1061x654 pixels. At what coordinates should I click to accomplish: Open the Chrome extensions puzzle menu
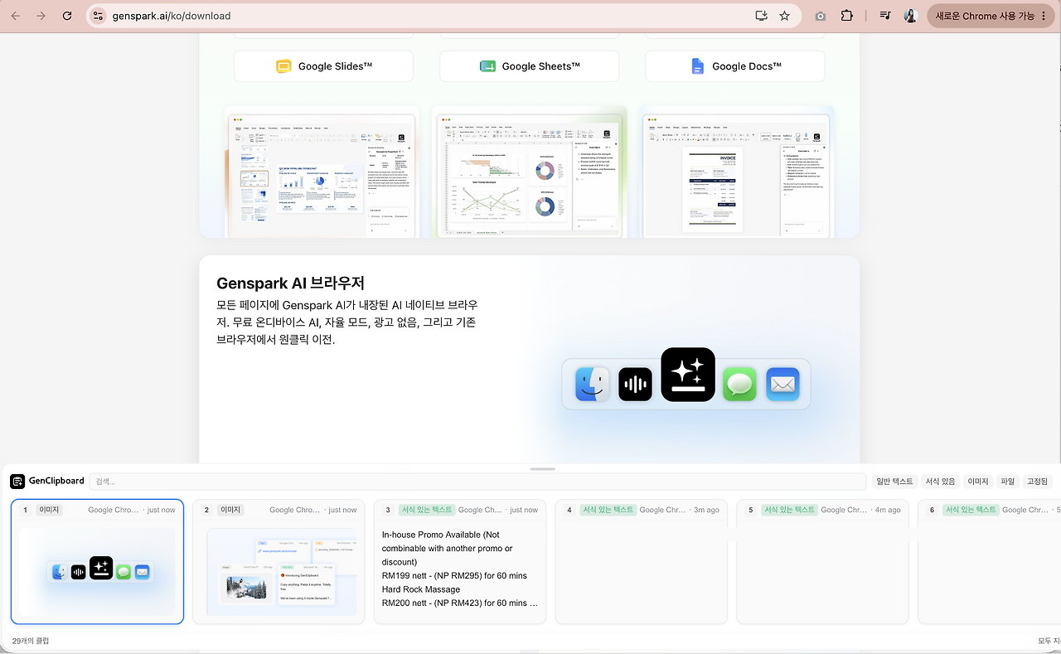tap(846, 16)
